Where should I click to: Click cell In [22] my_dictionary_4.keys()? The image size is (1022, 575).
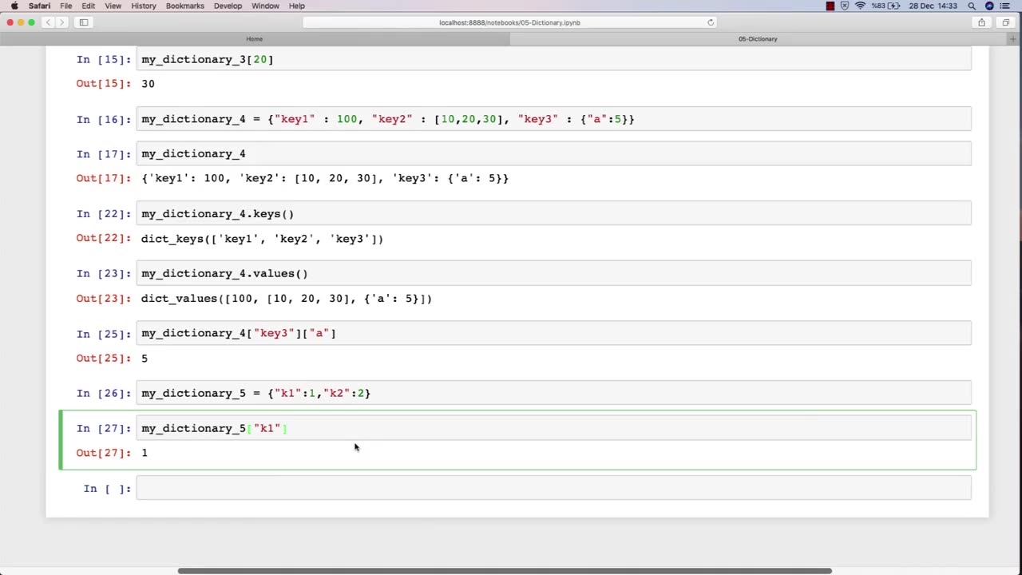point(554,213)
